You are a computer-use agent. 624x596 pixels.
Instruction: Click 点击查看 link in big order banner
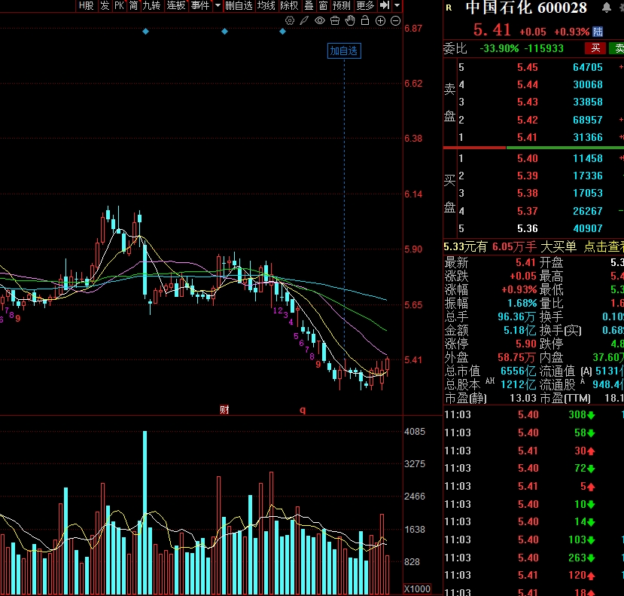604,246
